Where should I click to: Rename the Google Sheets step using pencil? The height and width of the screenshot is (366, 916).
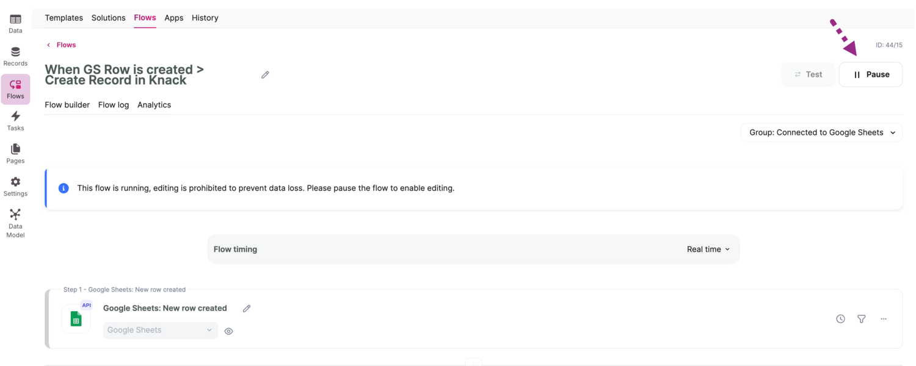[x=247, y=309]
